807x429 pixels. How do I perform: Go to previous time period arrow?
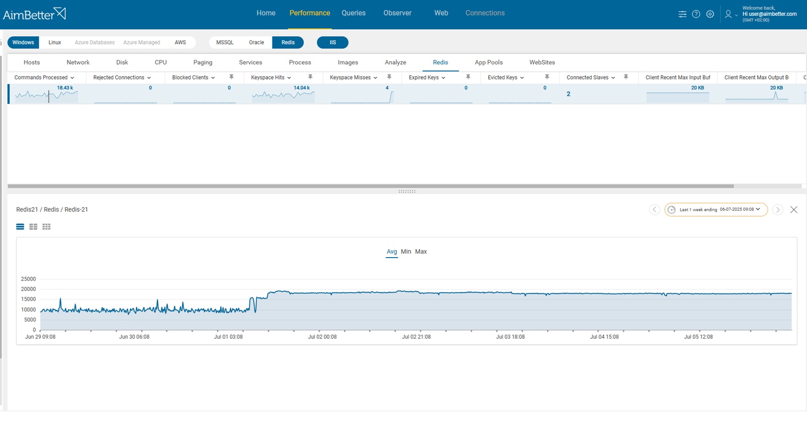click(x=655, y=210)
